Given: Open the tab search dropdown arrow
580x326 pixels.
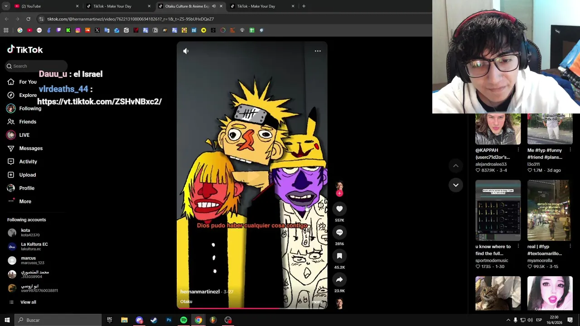Looking at the screenshot, I should (6, 6).
